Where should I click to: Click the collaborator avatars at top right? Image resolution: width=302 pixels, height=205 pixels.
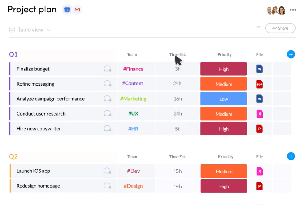(276, 10)
